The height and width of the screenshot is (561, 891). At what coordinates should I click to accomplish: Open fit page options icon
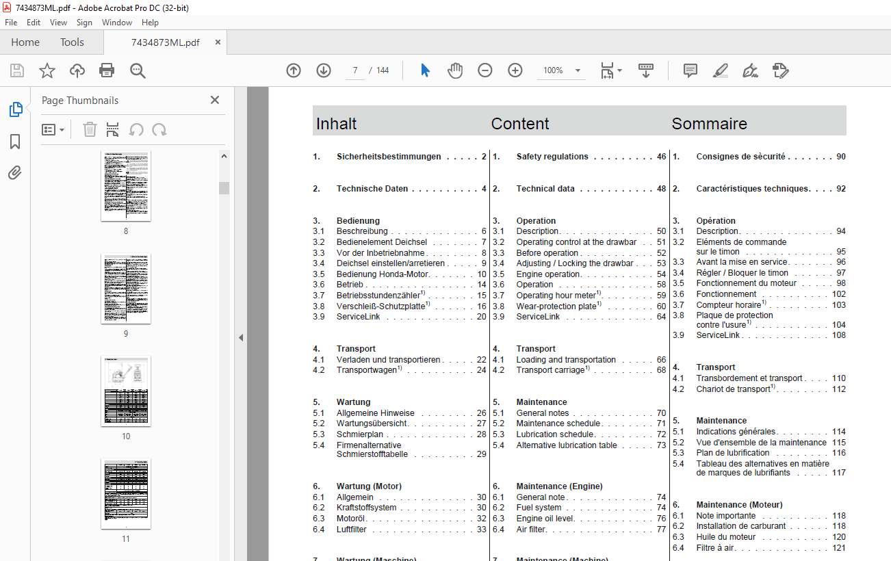611,70
